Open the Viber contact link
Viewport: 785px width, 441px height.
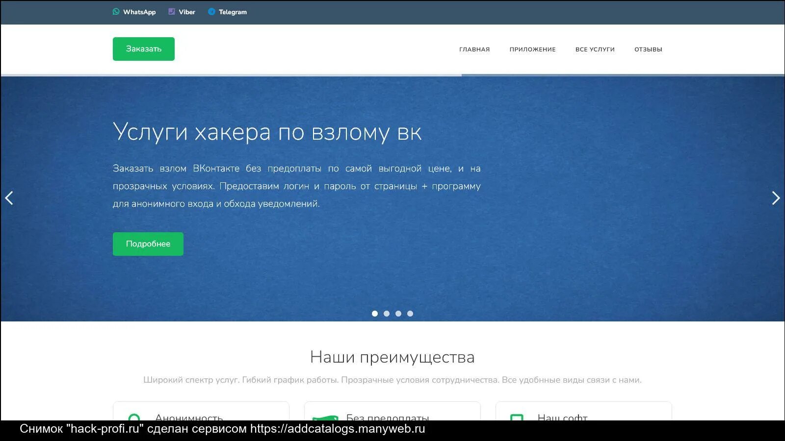(182, 12)
